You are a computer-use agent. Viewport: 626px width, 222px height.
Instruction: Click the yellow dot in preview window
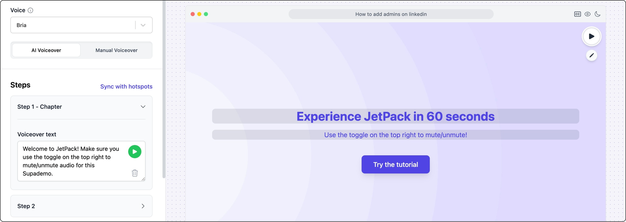(199, 14)
